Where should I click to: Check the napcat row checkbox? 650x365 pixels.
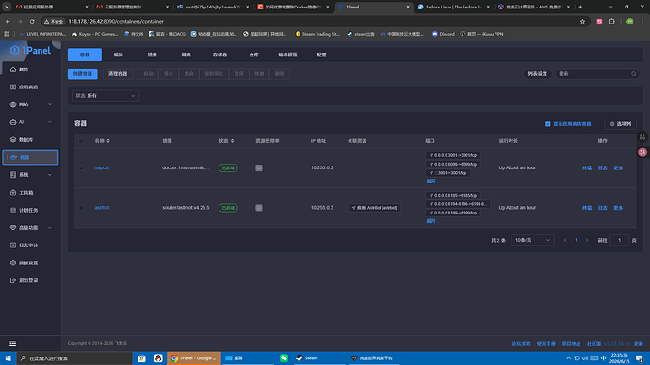pos(81,167)
